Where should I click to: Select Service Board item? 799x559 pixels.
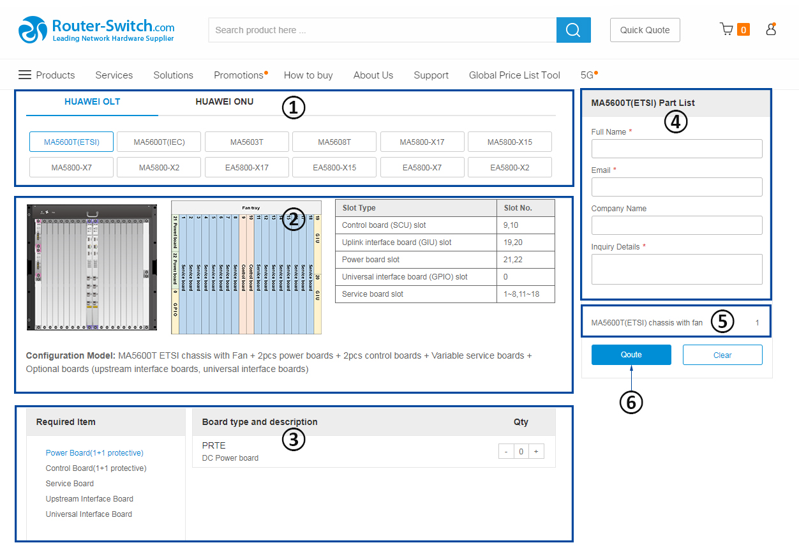[70, 484]
